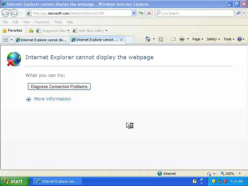248x186 pixels.
Task: Click the RSS Feeds icon
Action: 161,39
